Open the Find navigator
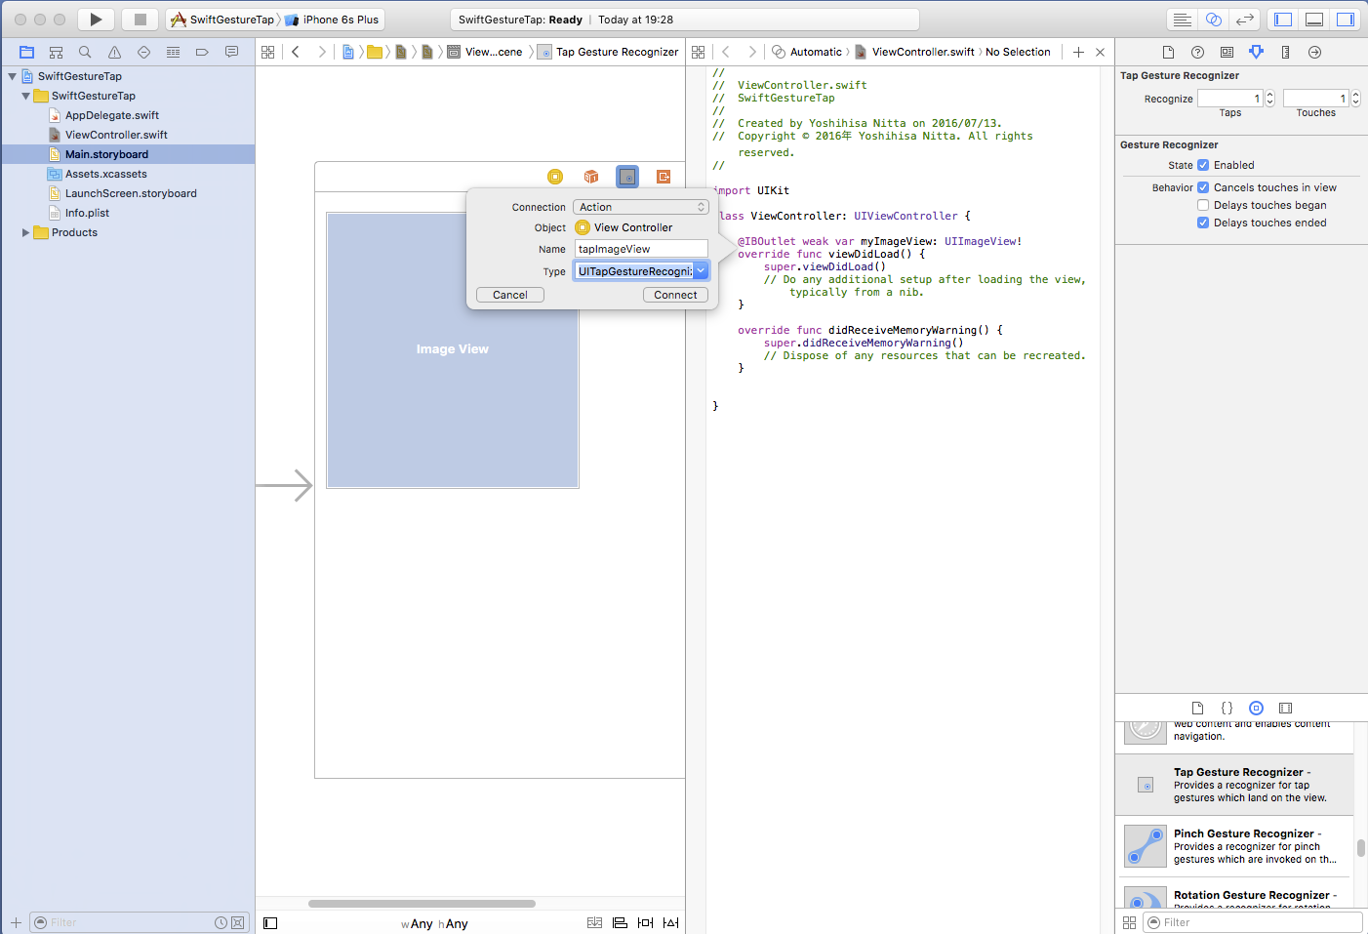1368x934 pixels. point(85,52)
